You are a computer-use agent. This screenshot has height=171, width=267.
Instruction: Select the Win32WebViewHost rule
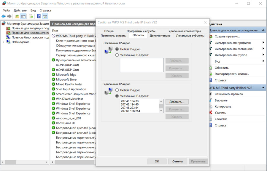[69, 99]
